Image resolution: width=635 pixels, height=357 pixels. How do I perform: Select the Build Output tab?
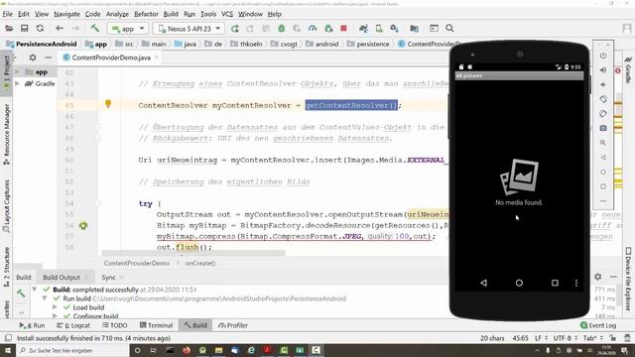(62, 278)
